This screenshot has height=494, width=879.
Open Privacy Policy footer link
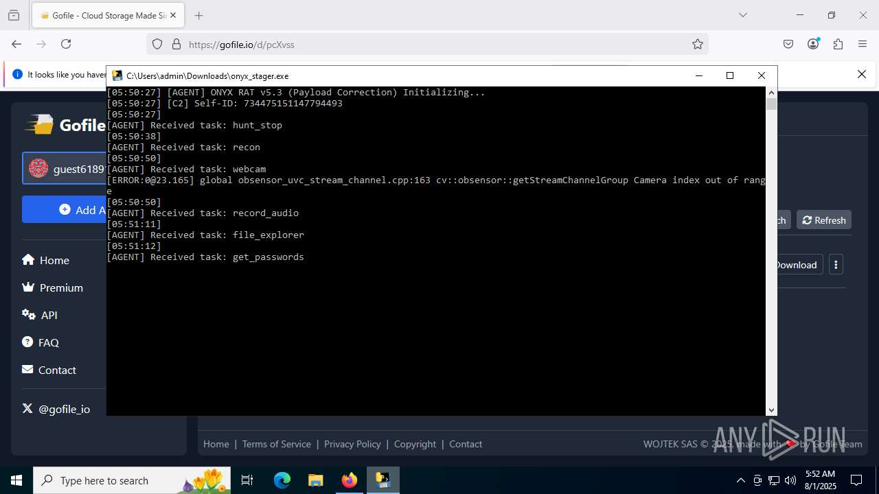pyautogui.click(x=352, y=444)
